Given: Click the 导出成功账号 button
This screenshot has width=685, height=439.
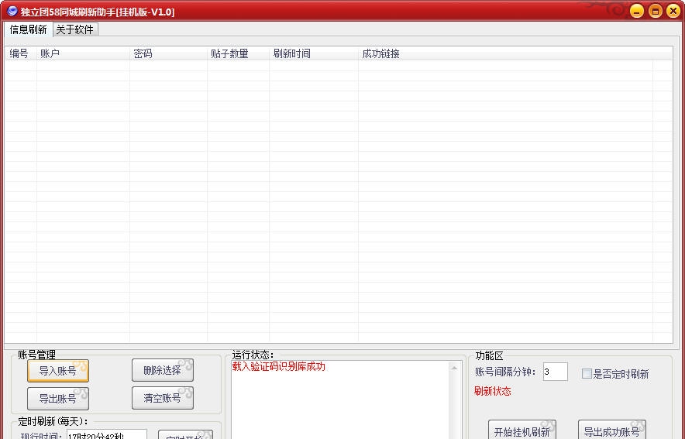Looking at the screenshot, I should [611, 430].
